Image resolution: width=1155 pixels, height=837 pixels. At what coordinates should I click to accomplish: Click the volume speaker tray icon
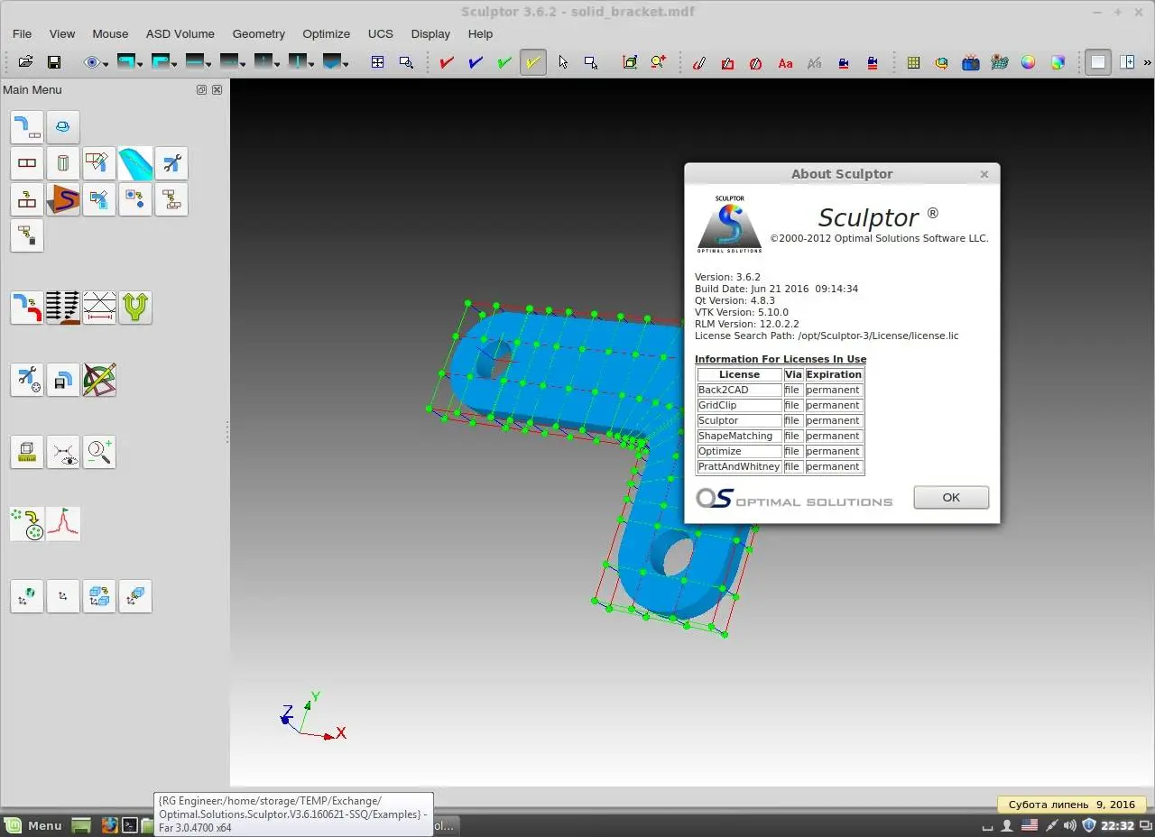(x=1070, y=825)
